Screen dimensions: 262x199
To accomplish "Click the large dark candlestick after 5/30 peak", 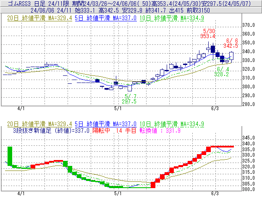I will click(x=213, y=49).
